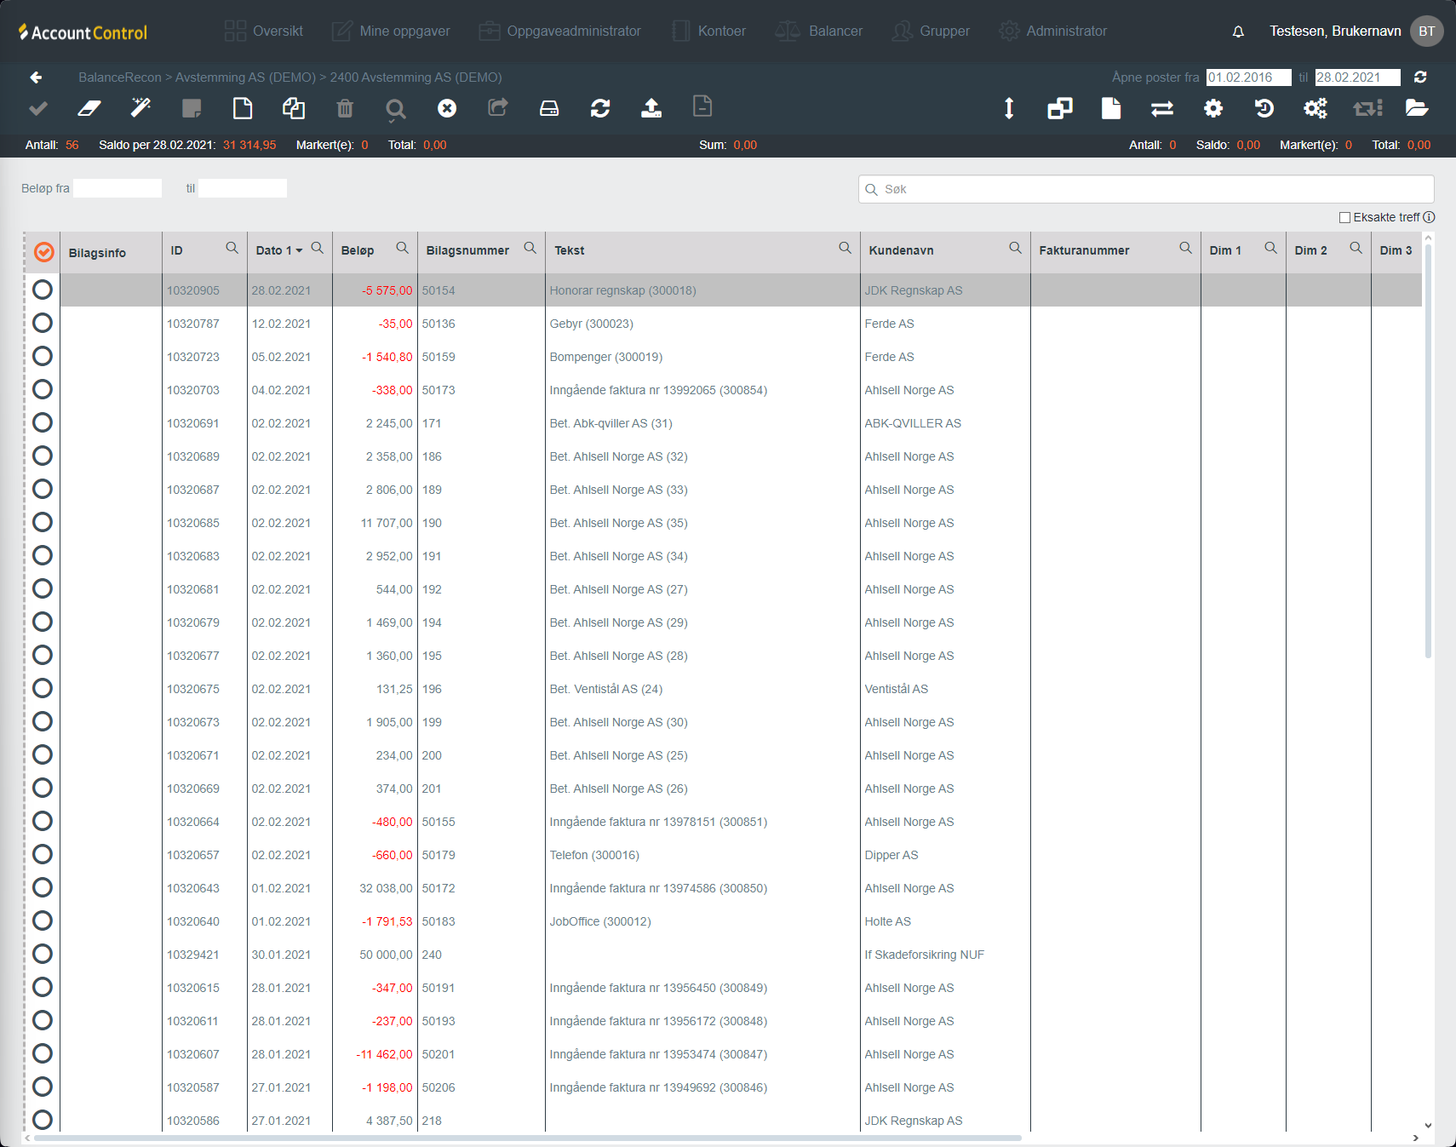Click the back arrow beside the breadcrumb
The width and height of the screenshot is (1456, 1147).
36,77
